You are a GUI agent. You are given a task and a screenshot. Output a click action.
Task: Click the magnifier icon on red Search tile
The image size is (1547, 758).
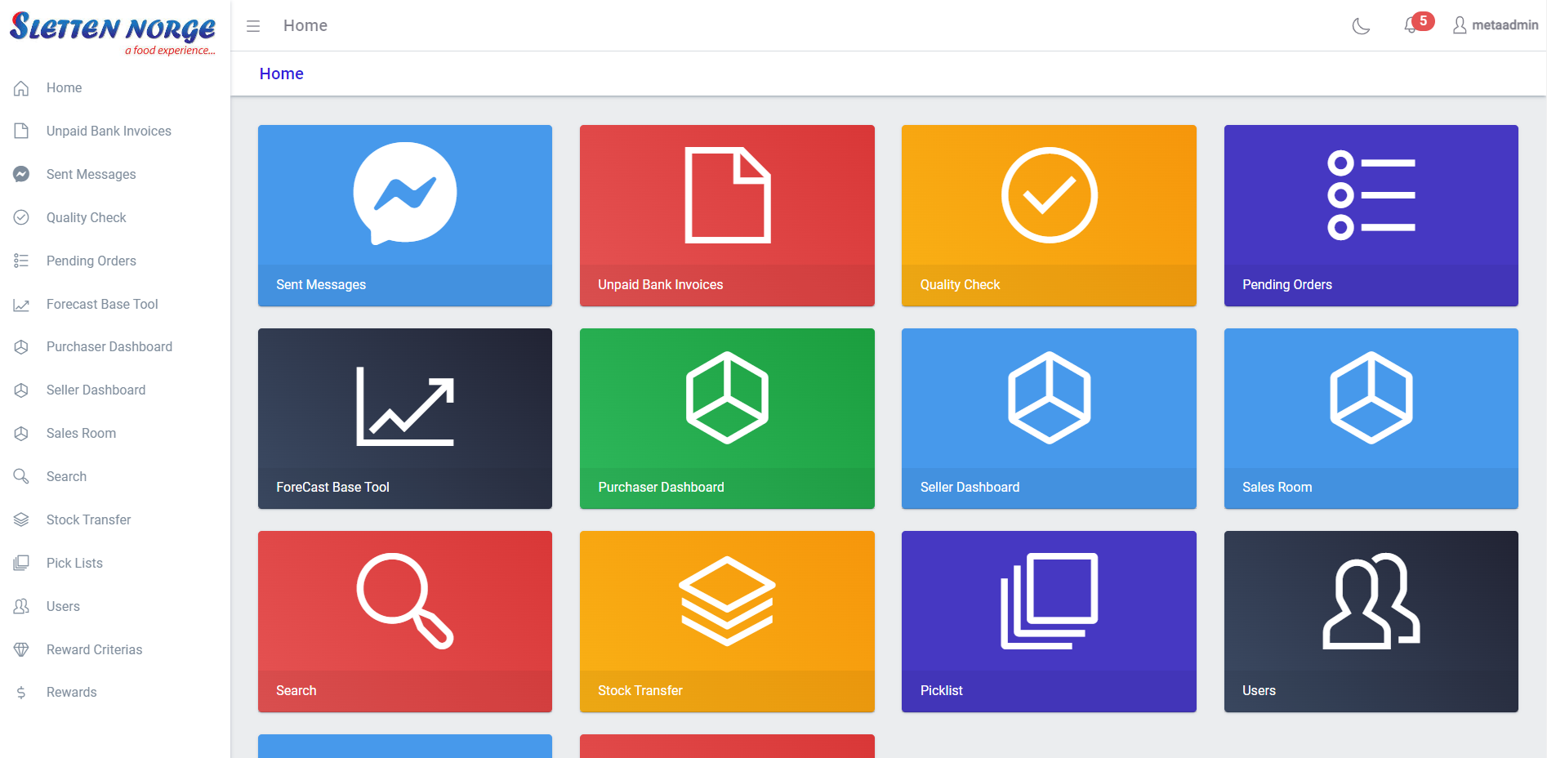coord(405,601)
